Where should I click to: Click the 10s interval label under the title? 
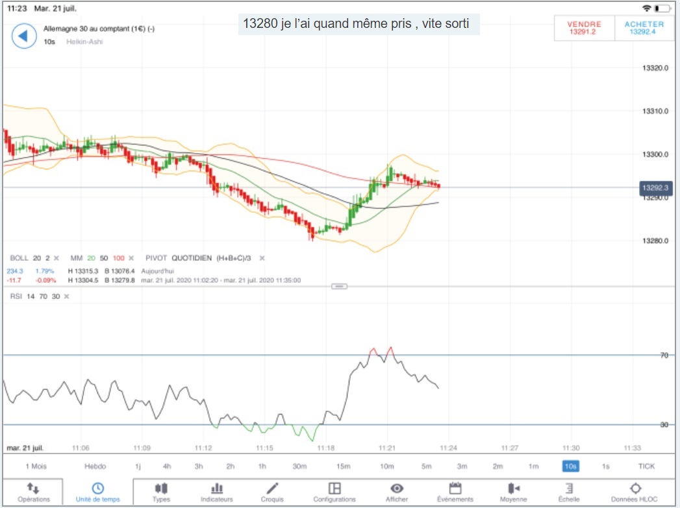tap(49, 42)
